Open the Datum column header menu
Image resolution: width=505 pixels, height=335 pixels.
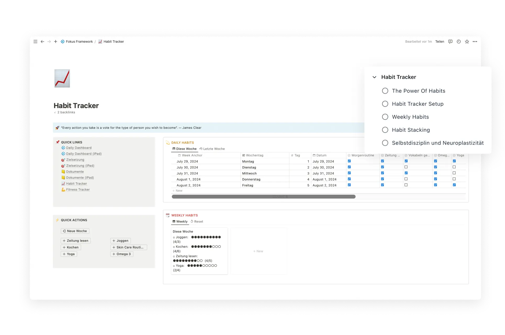(321, 155)
